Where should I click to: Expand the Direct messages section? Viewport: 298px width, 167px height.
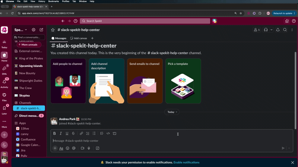(x=29, y=116)
